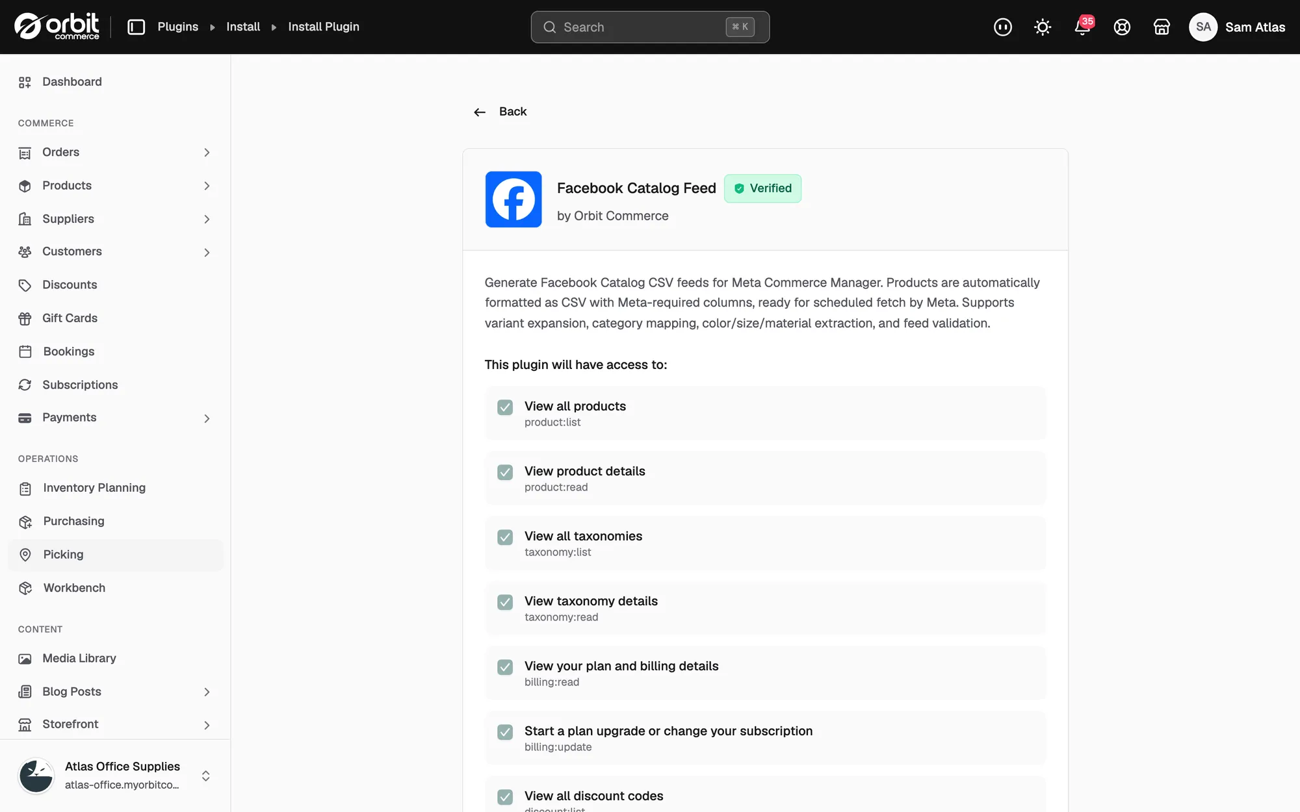Open Inventory Planning clipboard icon

point(25,488)
